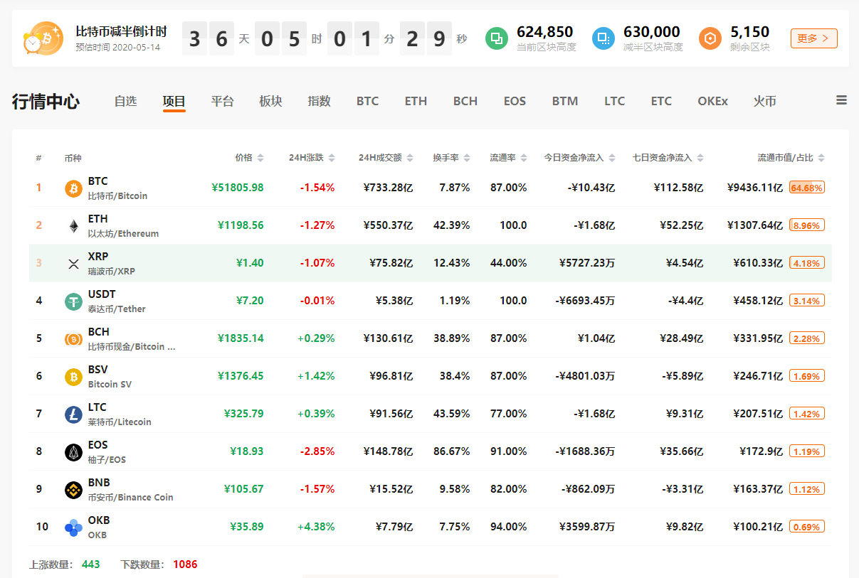Open the 平台 tab
The width and height of the screenshot is (859, 578).
[222, 101]
